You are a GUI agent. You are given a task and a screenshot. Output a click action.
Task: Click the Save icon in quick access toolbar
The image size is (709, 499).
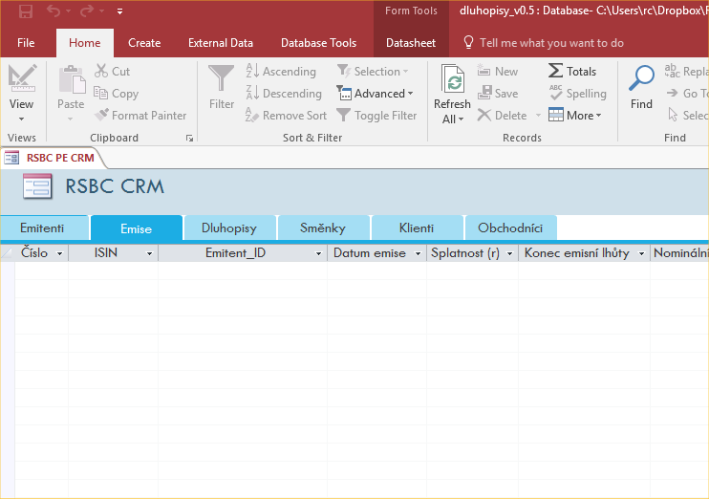pyautogui.click(x=25, y=11)
